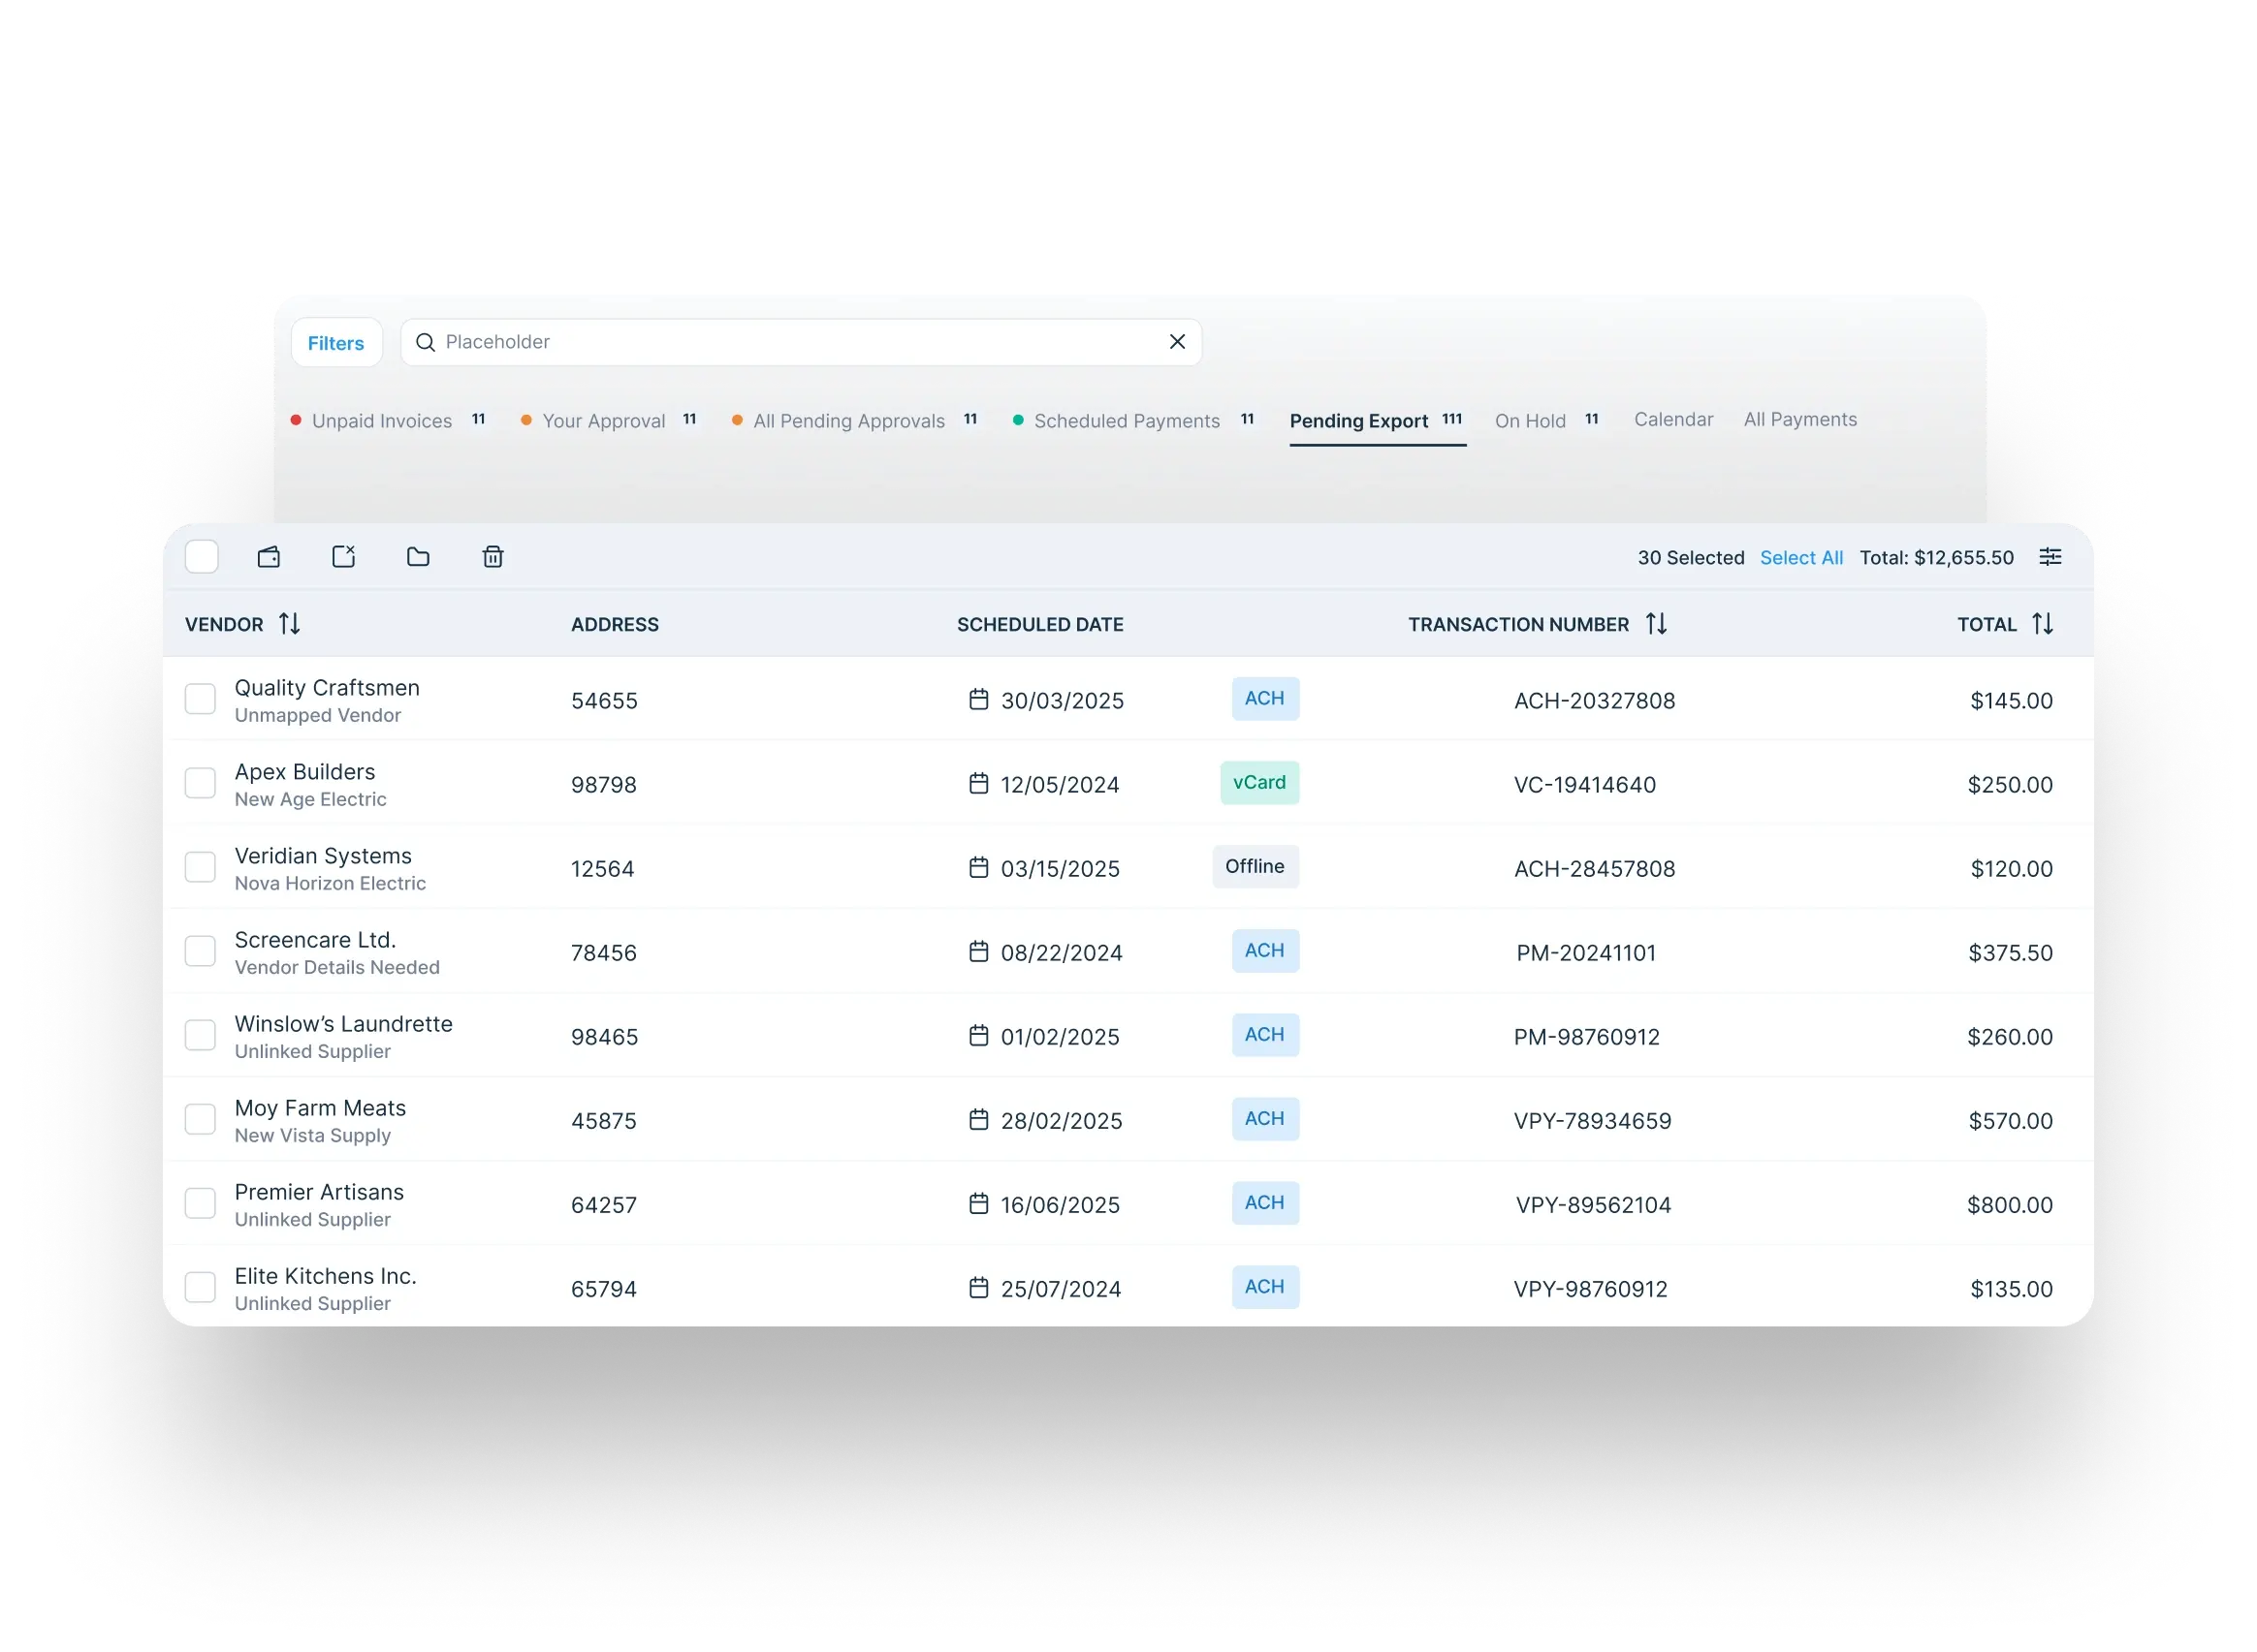2257x1652 pixels.
Task: Open column settings sliders icon
Action: click(2050, 557)
